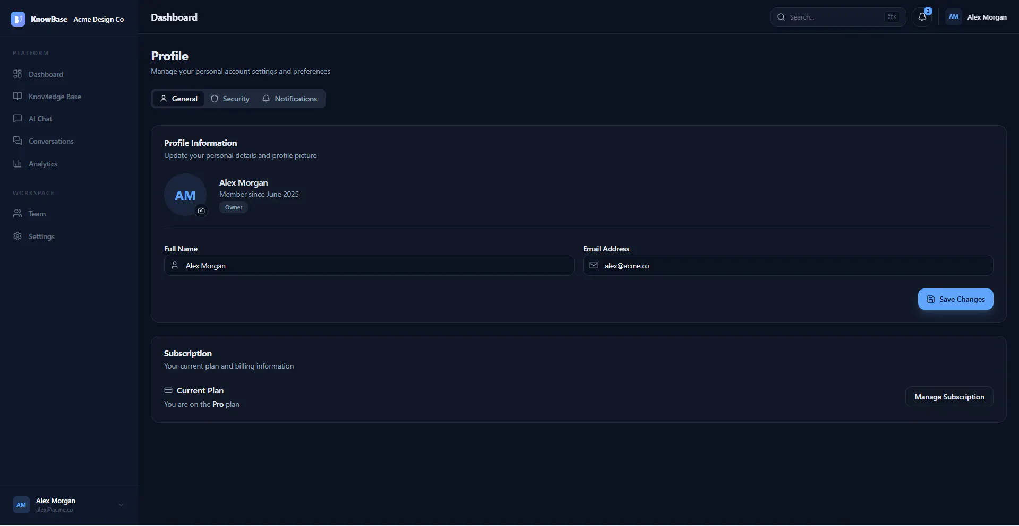
Task: Open the notifications bell in header
Action: click(922, 17)
